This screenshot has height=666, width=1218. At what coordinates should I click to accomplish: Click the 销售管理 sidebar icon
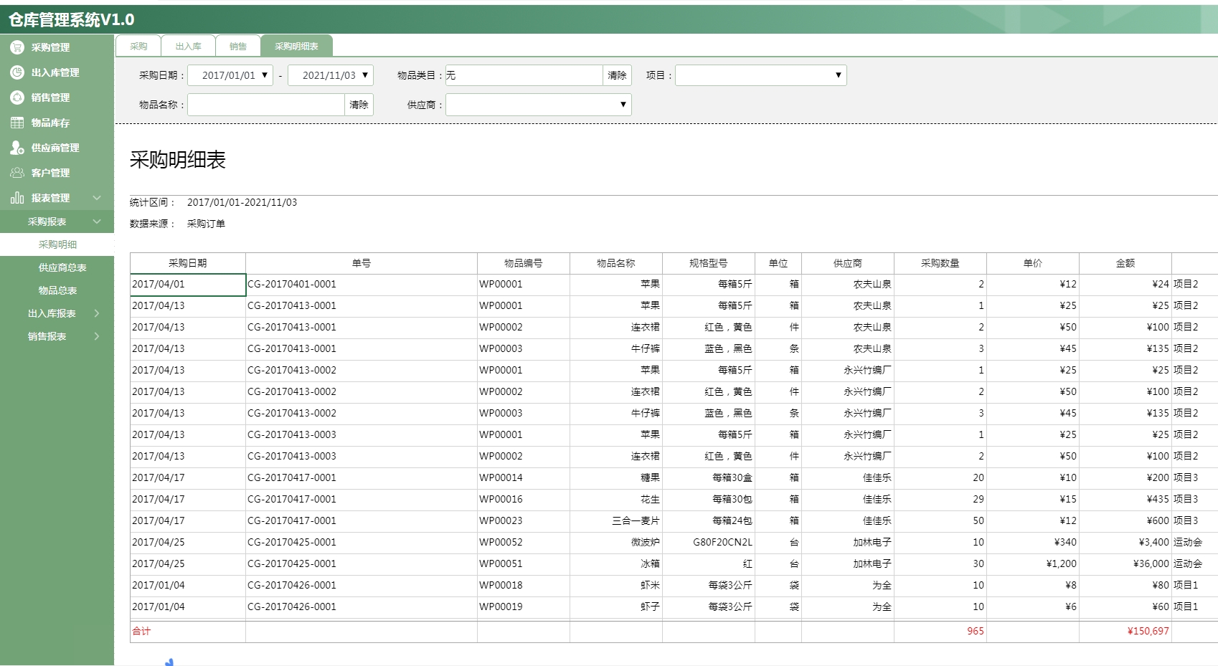pyautogui.click(x=17, y=97)
